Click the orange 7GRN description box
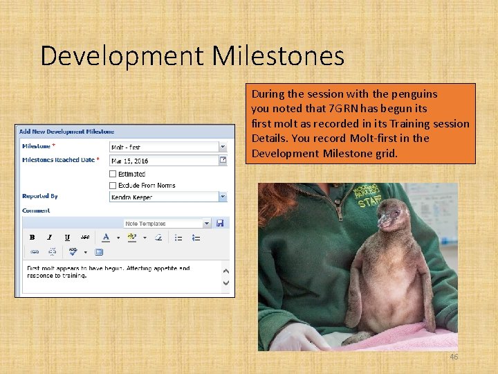 tap(360, 124)
